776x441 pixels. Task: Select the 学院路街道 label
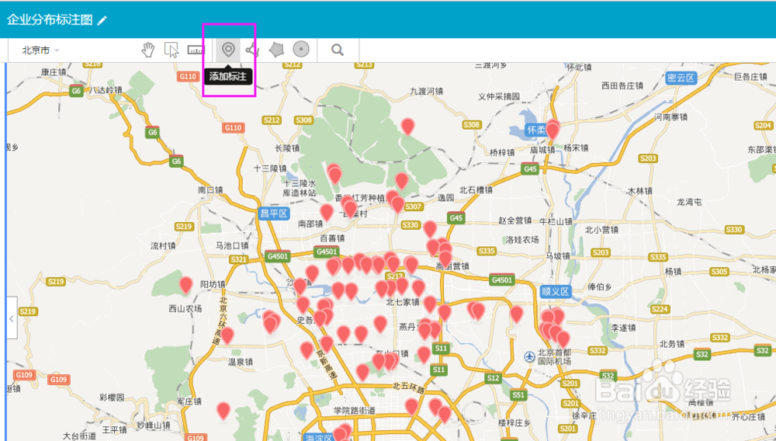point(355,410)
